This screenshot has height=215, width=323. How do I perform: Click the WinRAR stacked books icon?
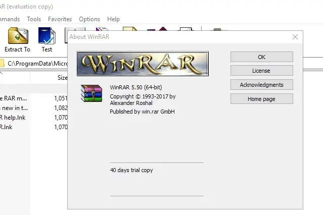[x=91, y=93]
